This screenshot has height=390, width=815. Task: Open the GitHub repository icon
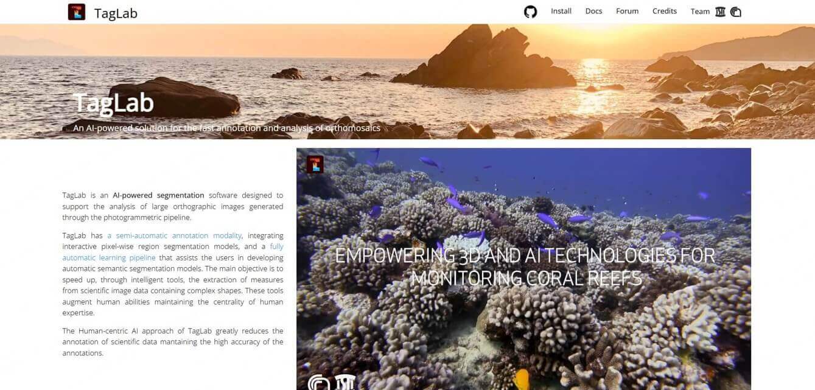(x=531, y=12)
